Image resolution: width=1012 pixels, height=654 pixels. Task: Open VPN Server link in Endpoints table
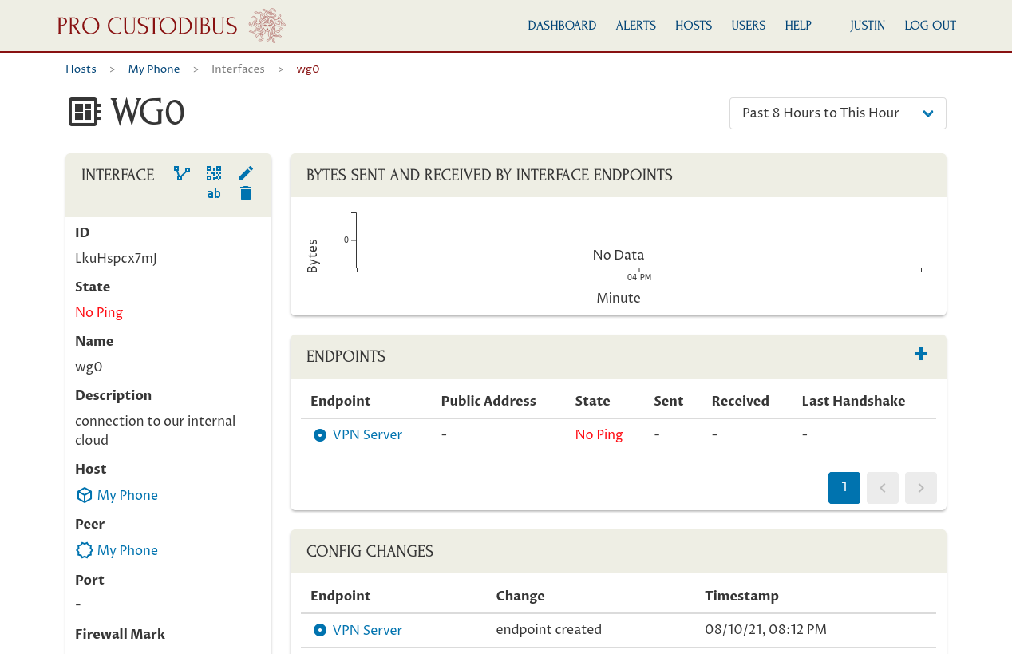pyautogui.click(x=367, y=435)
